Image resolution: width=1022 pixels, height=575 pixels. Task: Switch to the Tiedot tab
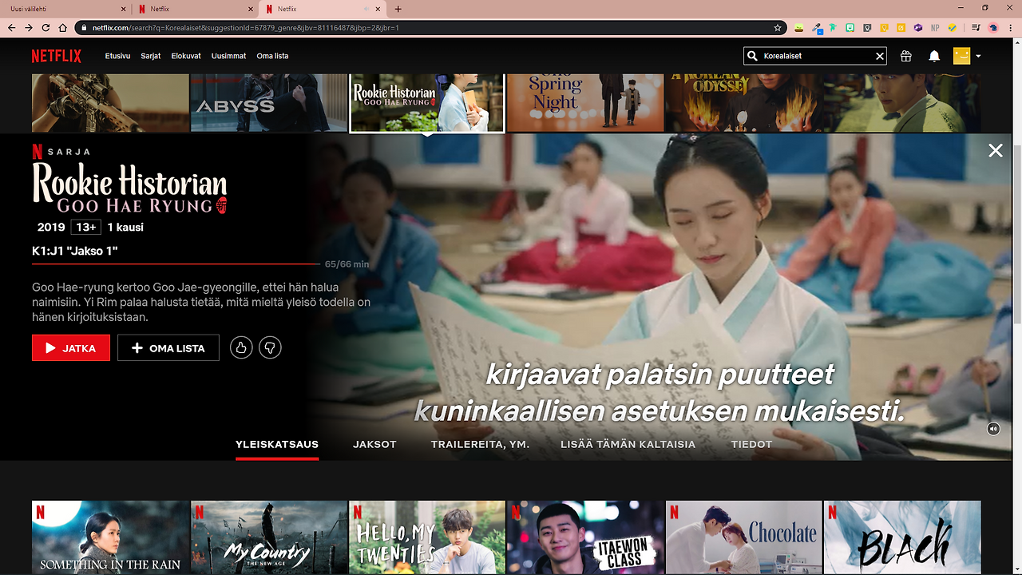click(x=751, y=444)
